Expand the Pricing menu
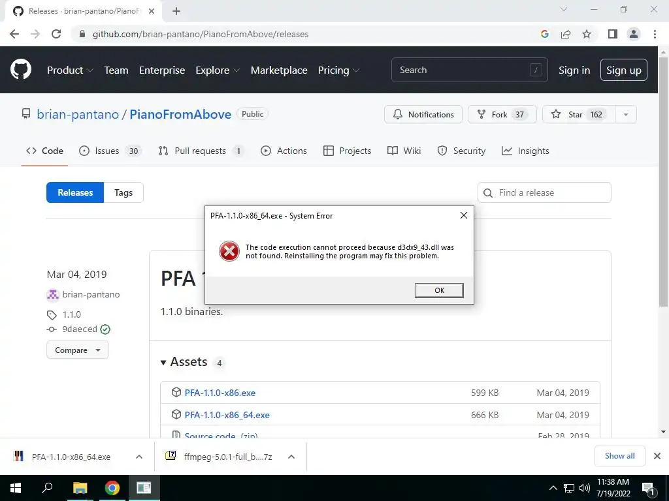The width and height of the screenshot is (669, 501). pos(339,70)
